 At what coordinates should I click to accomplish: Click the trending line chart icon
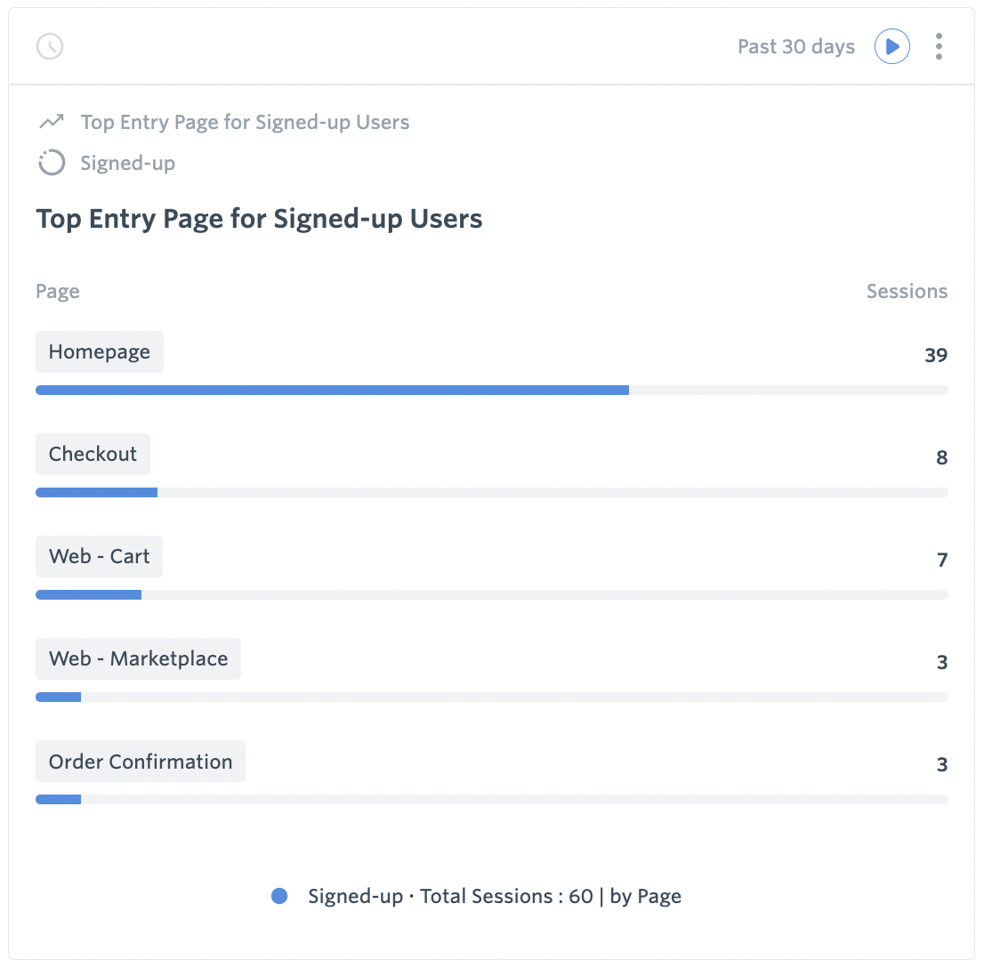(52, 122)
